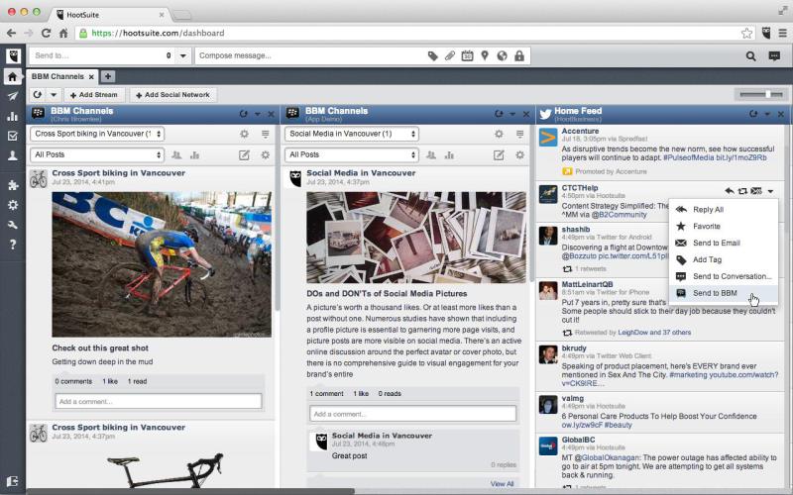Choose Send to Email menu entry
This screenshot has width=793, height=495.
(716, 243)
